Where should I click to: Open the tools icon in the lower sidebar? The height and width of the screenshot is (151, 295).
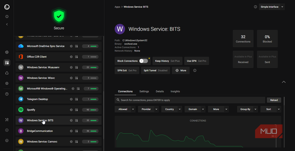7,119
